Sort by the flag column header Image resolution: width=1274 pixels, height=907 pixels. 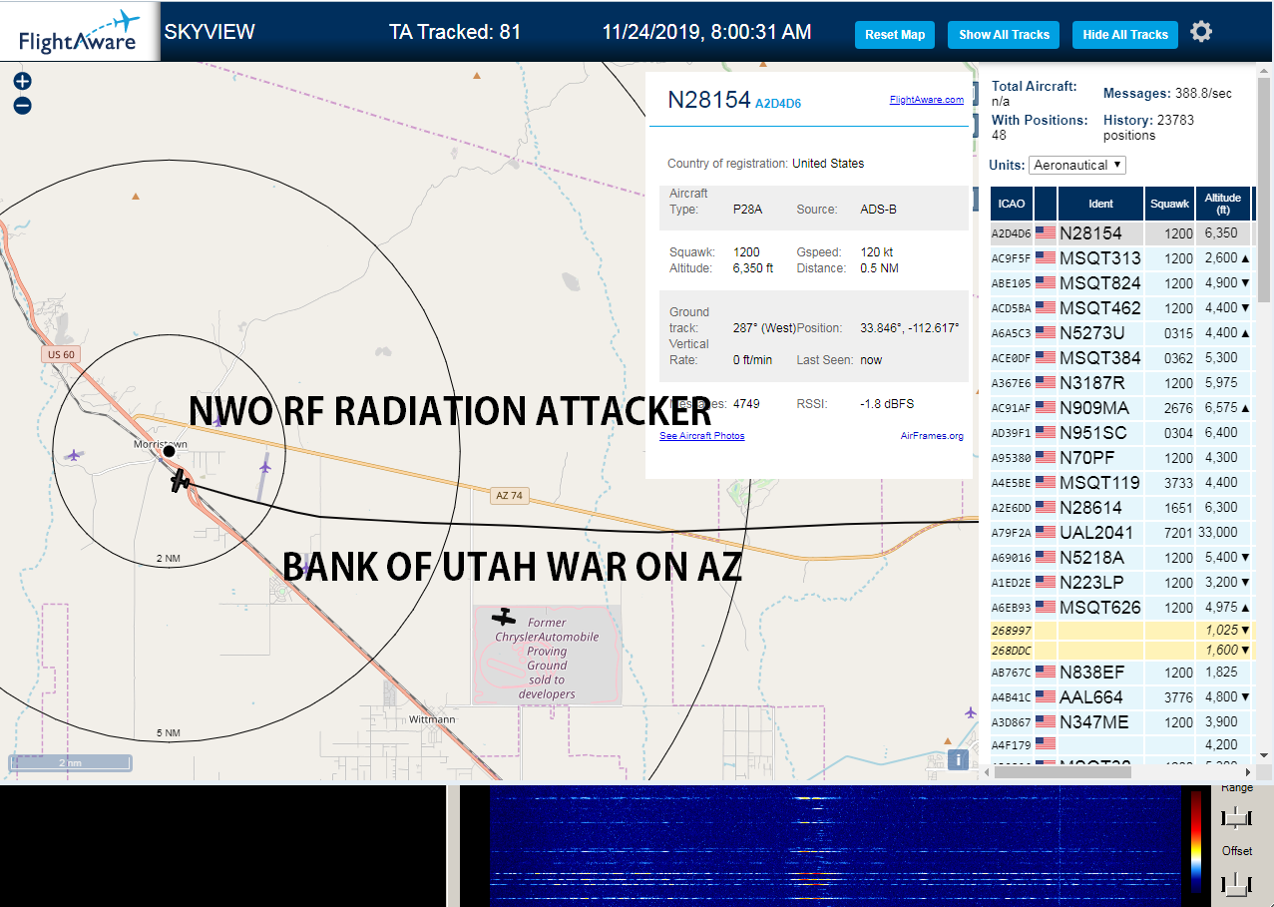pos(1046,204)
